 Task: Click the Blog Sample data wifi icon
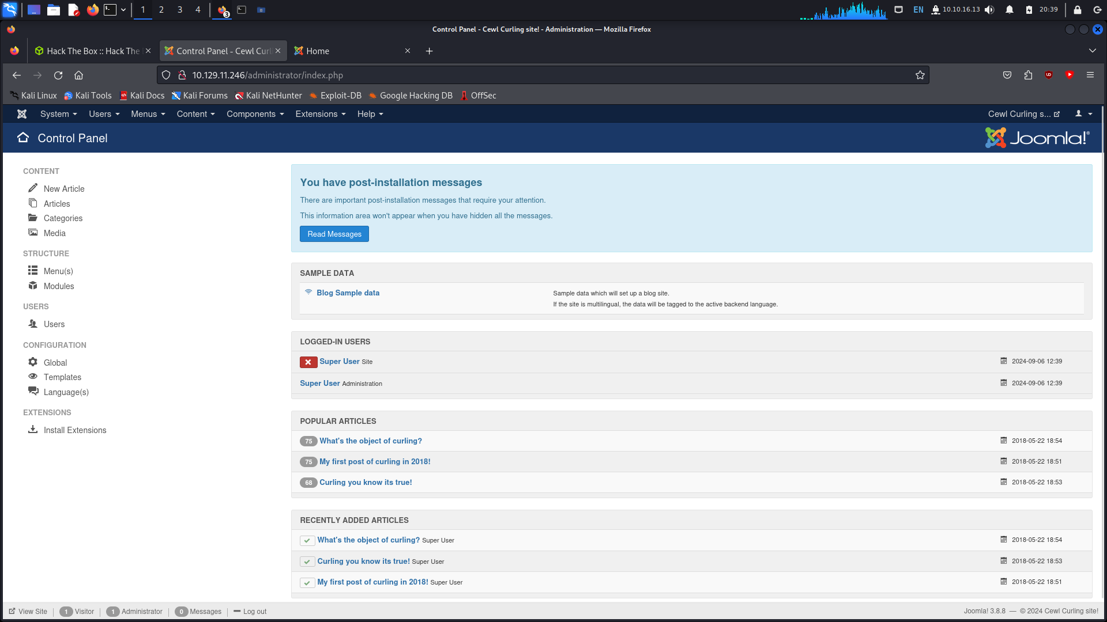click(308, 292)
